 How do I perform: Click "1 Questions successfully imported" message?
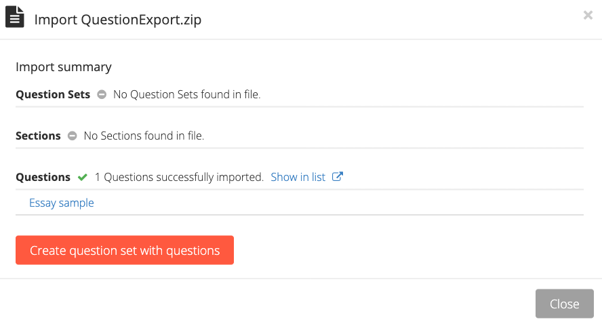click(179, 178)
